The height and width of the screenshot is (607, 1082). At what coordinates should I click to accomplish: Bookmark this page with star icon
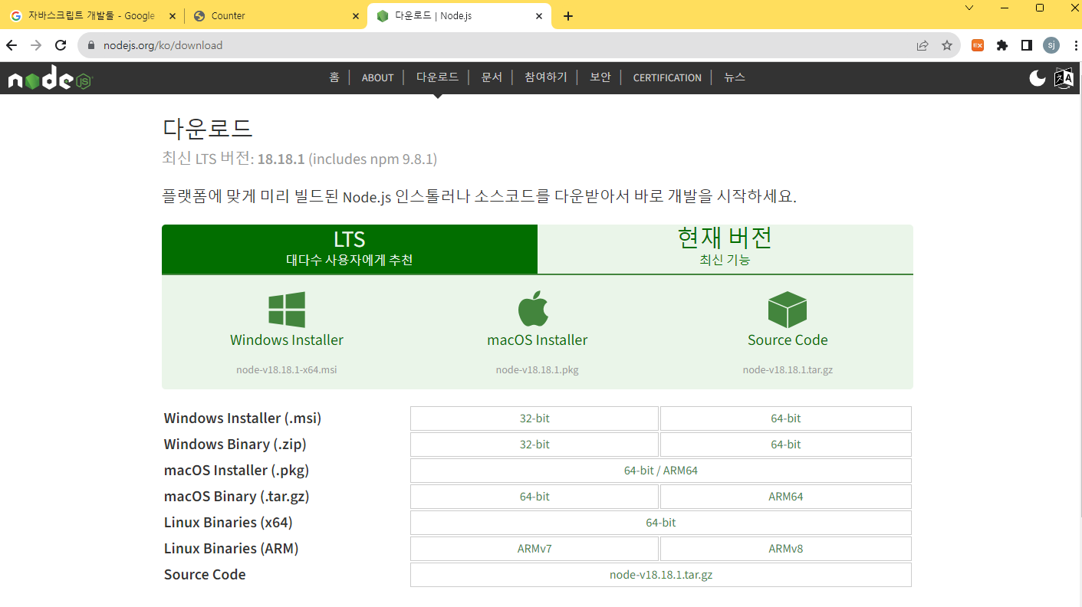tap(947, 45)
